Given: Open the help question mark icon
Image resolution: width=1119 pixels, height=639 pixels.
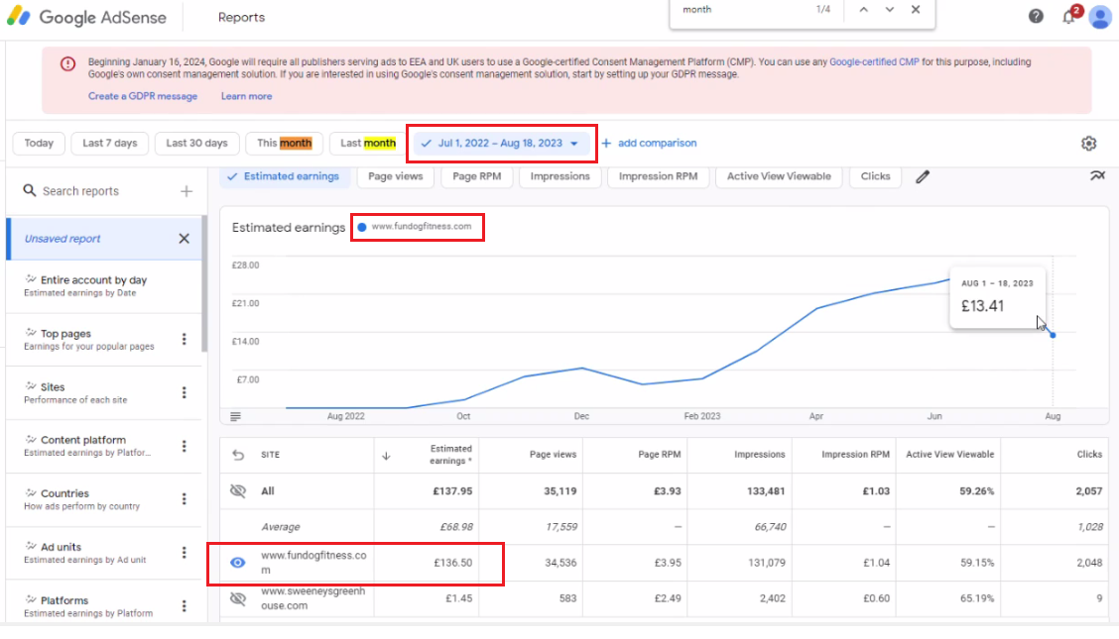Looking at the screenshot, I should coord(1036,17).
